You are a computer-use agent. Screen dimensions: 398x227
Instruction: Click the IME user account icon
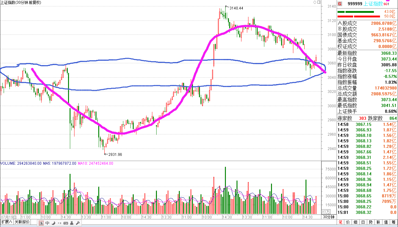coord(72,223)
